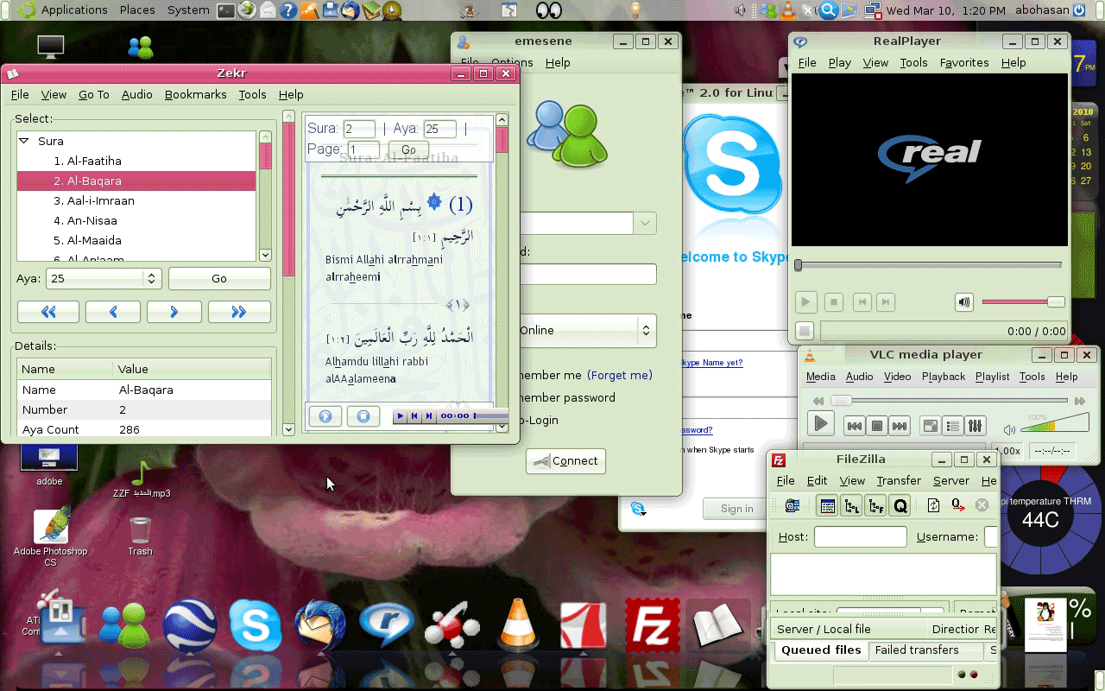
Task: Click Skype Sign in button
Action: (x=736, y=509)
